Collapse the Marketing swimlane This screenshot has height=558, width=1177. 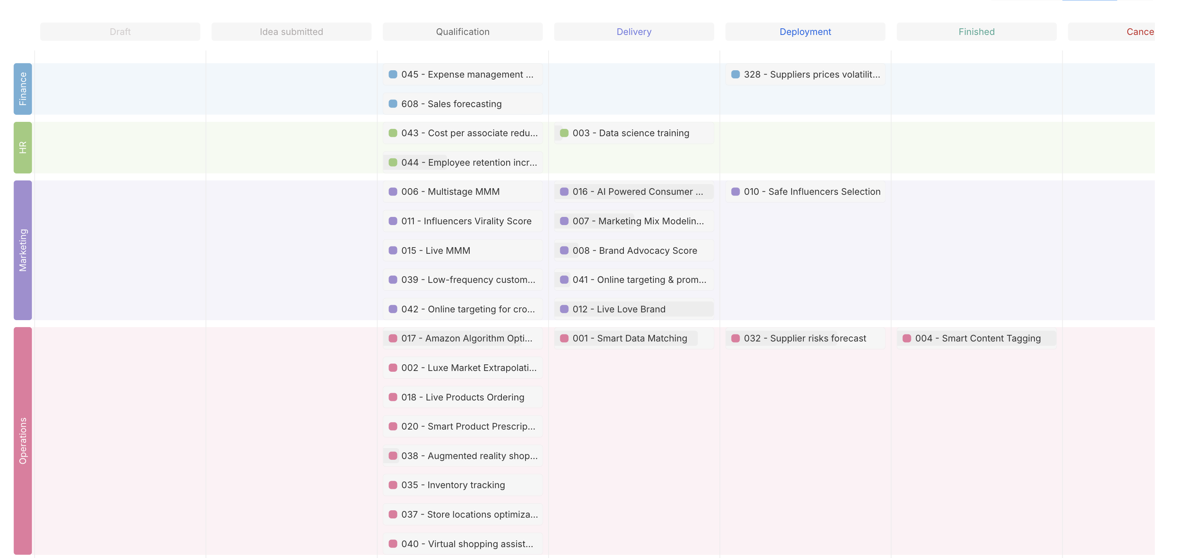pos(22,249)
